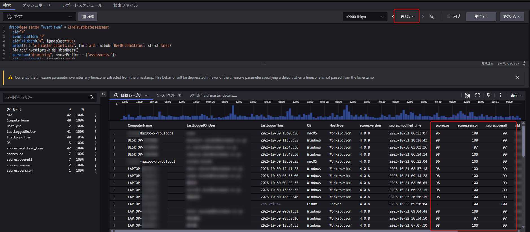Open the format paintbrush icon in results toolbar
The height and width of the screenshot is (232, 530).
tap(489, 95)
